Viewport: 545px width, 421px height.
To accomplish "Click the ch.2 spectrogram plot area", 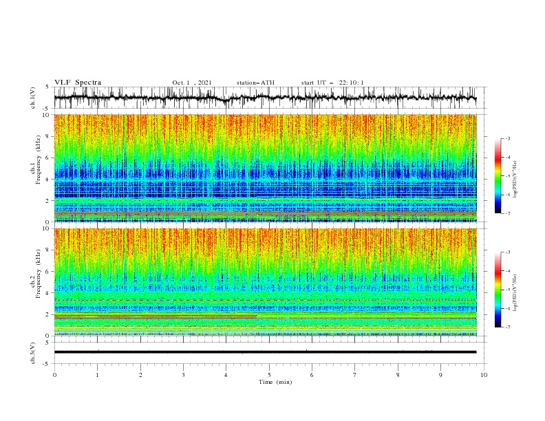I will click(x=265, y=282).
